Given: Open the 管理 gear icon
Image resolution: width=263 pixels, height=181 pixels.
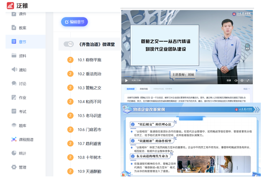Looking at the screenshot, I should pyautogui.click(x=14, y=167).
